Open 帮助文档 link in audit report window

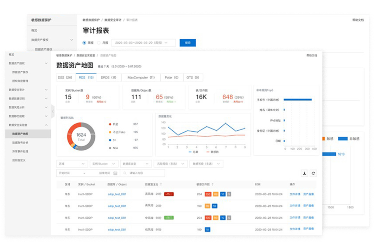(x=358, y=20)
